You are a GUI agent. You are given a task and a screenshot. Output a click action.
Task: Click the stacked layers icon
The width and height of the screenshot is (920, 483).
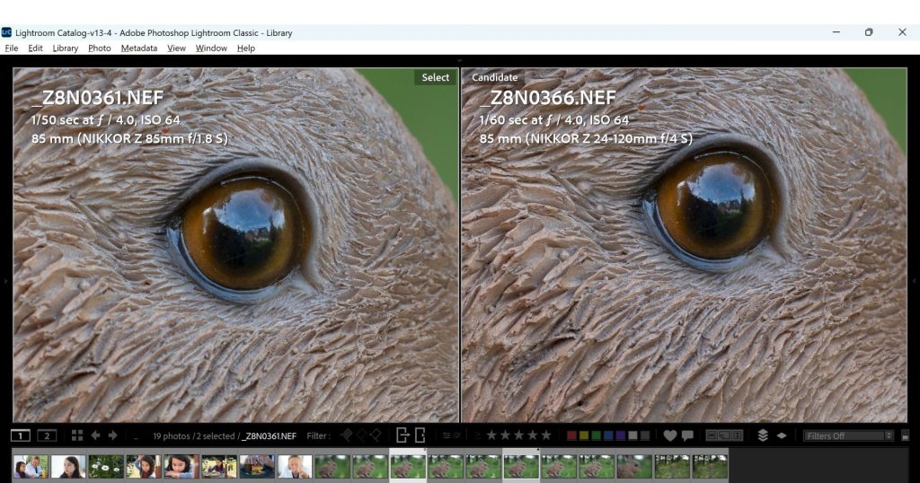point(763,435)
